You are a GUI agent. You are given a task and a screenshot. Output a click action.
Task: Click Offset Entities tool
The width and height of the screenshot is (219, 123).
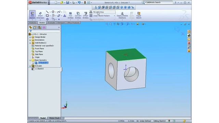86,15
